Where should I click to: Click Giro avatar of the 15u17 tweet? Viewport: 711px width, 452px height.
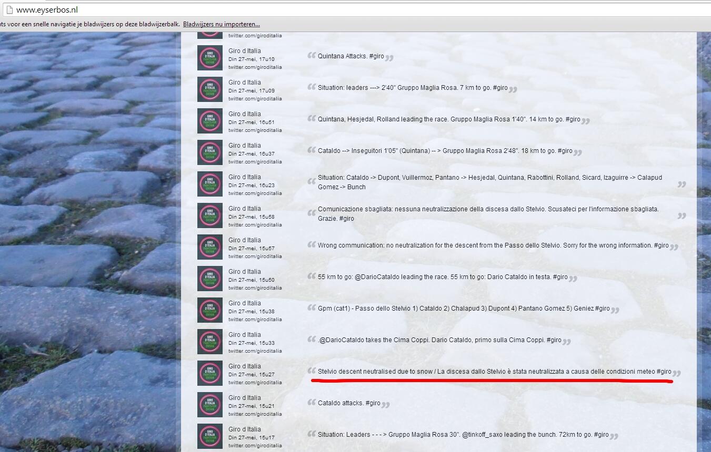click(210, 436)
